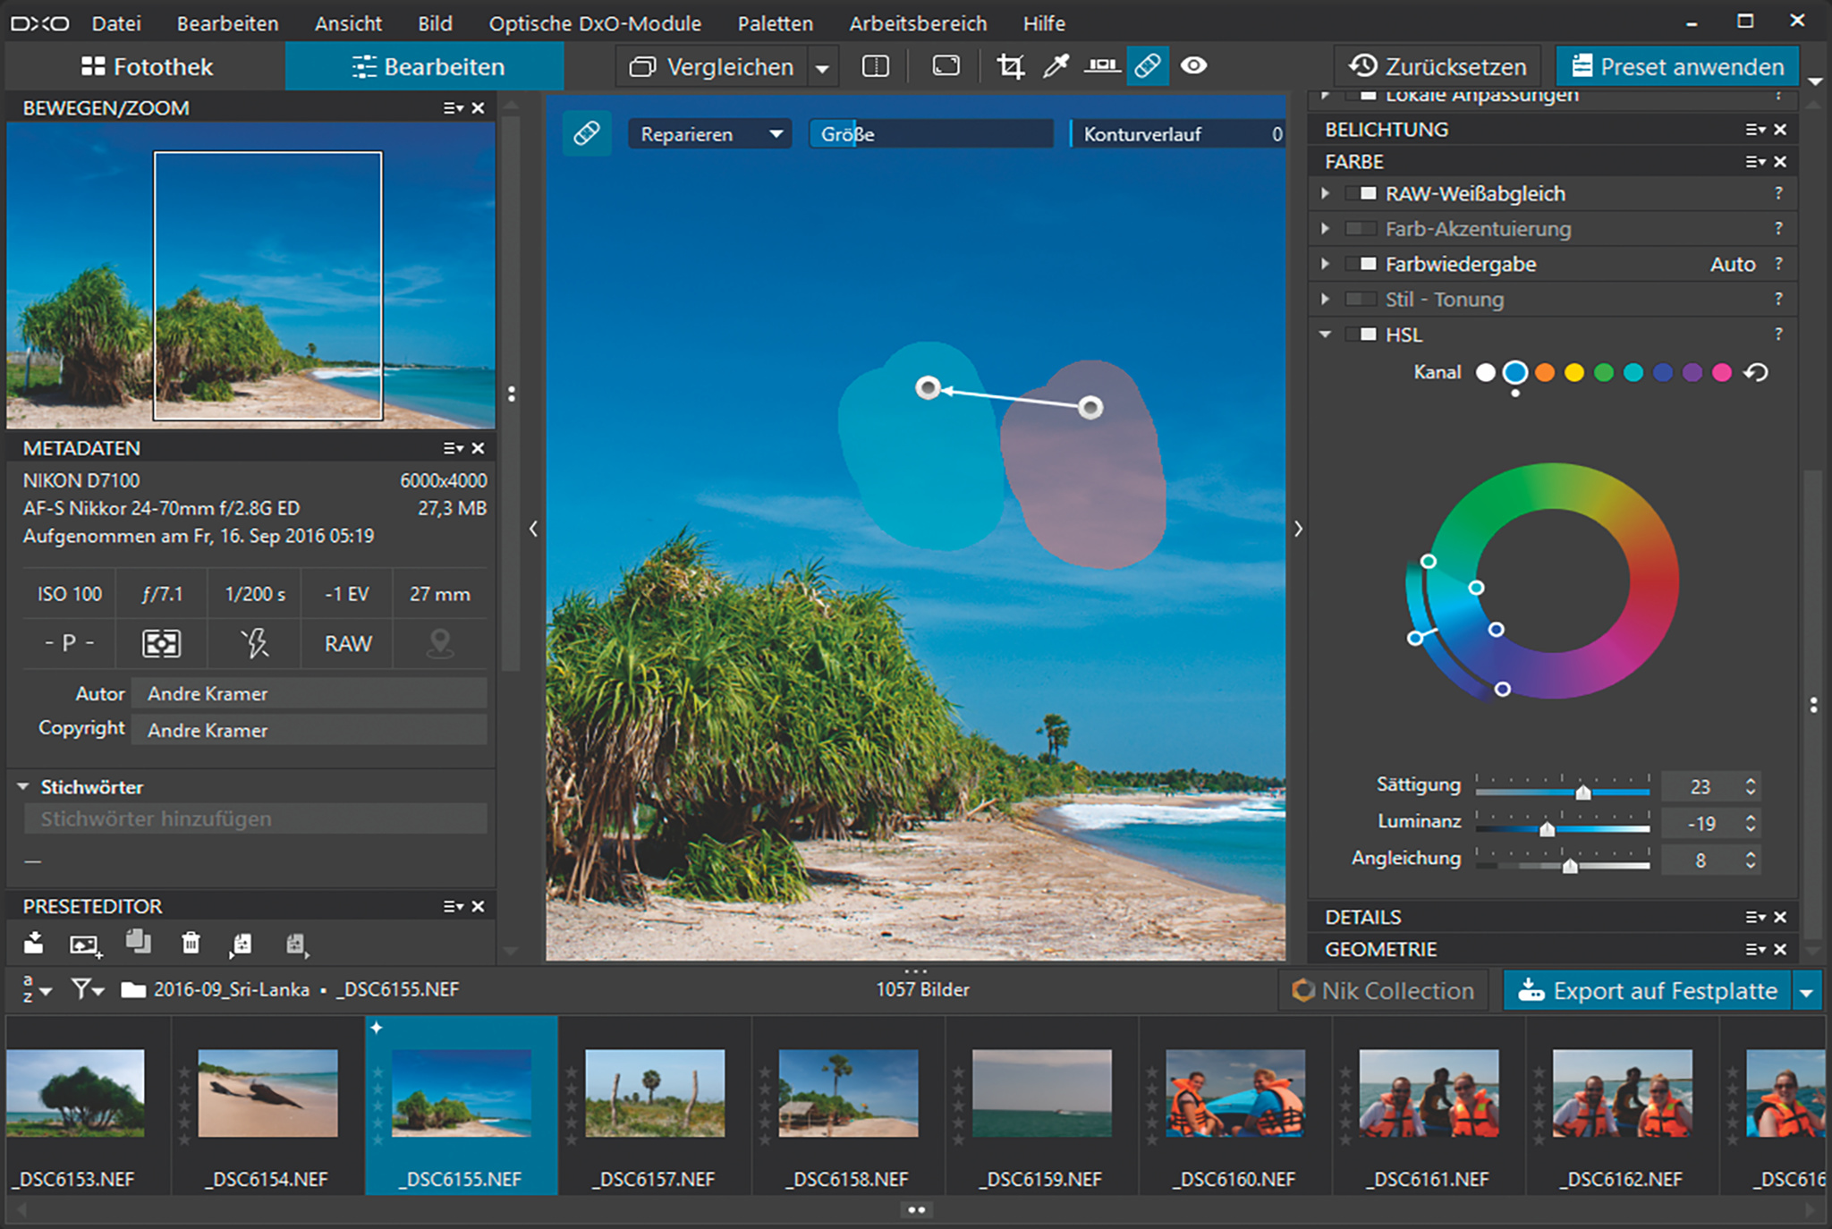Select the crop tool icon

tap(1010, 66)
